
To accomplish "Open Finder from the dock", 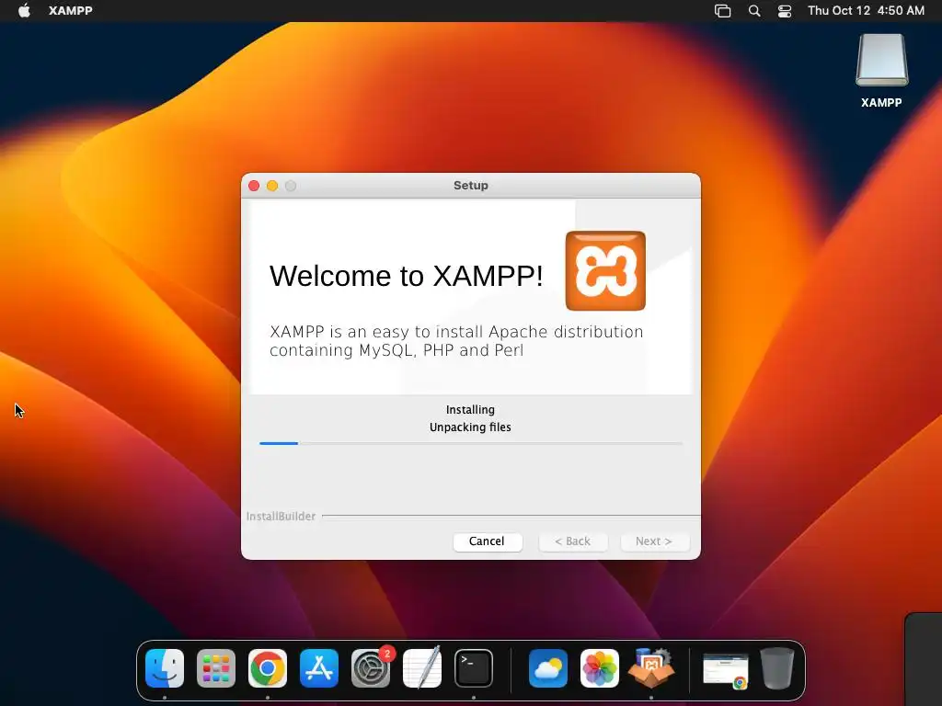I will (165, 668).
